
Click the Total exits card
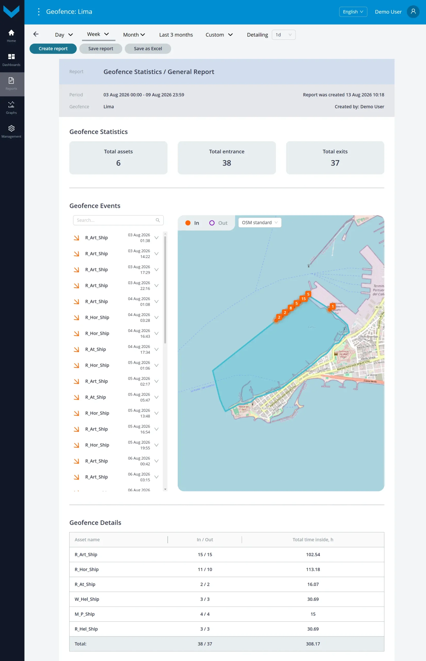coord(335,158)
